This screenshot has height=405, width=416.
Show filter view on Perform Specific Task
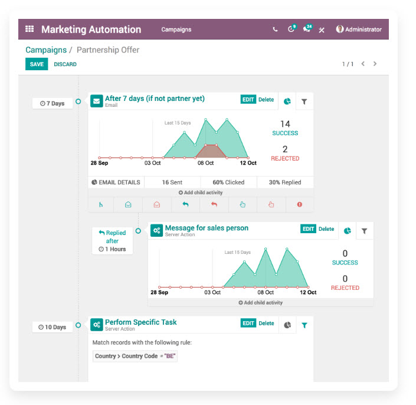click(304, 325)
